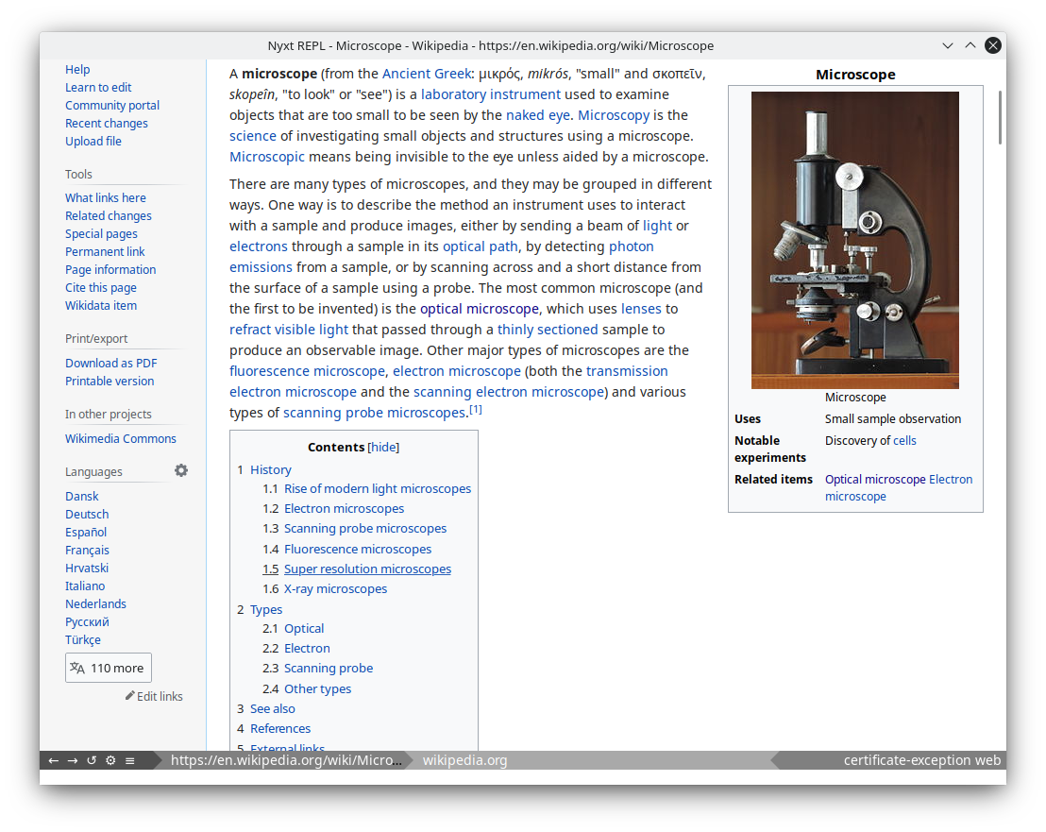Click citation footnote [1]

476,410
